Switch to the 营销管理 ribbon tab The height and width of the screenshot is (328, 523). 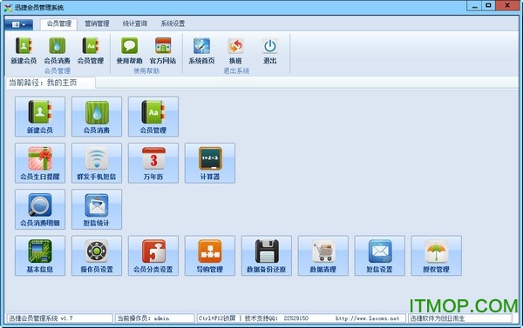tap(97, 23)
